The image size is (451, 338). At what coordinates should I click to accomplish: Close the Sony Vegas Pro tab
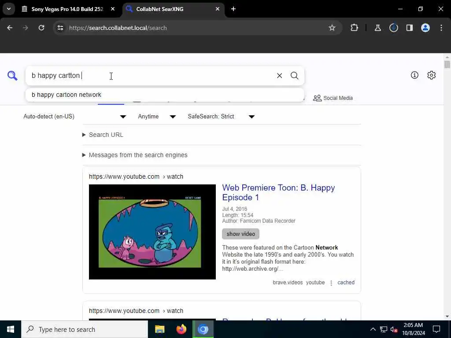click(x=113, y=9)
